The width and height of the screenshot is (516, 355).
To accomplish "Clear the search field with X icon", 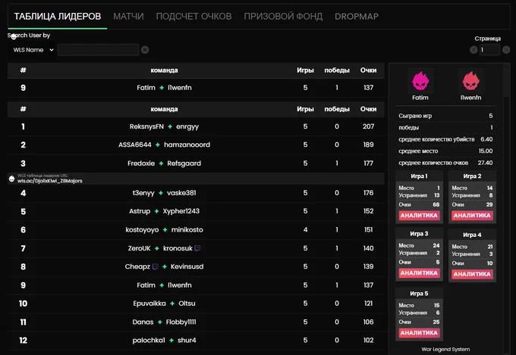I will 145,50.
